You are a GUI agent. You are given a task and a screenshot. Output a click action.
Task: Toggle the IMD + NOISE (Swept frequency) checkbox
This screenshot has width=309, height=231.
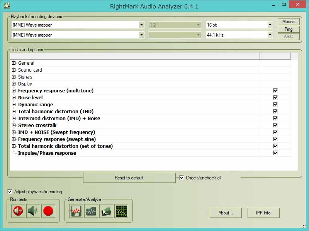pyautogui.click(x=275, y=132)
